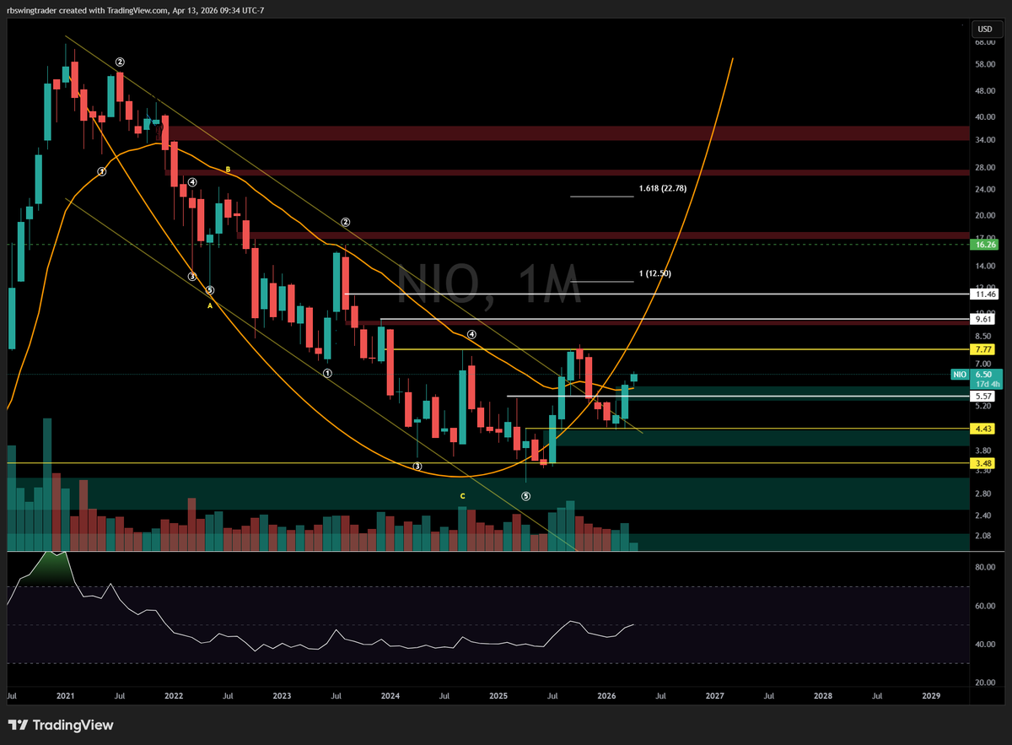Open the USD currency selector
This screenshot has width=1012, height=745.
click(x=984, y=28)
